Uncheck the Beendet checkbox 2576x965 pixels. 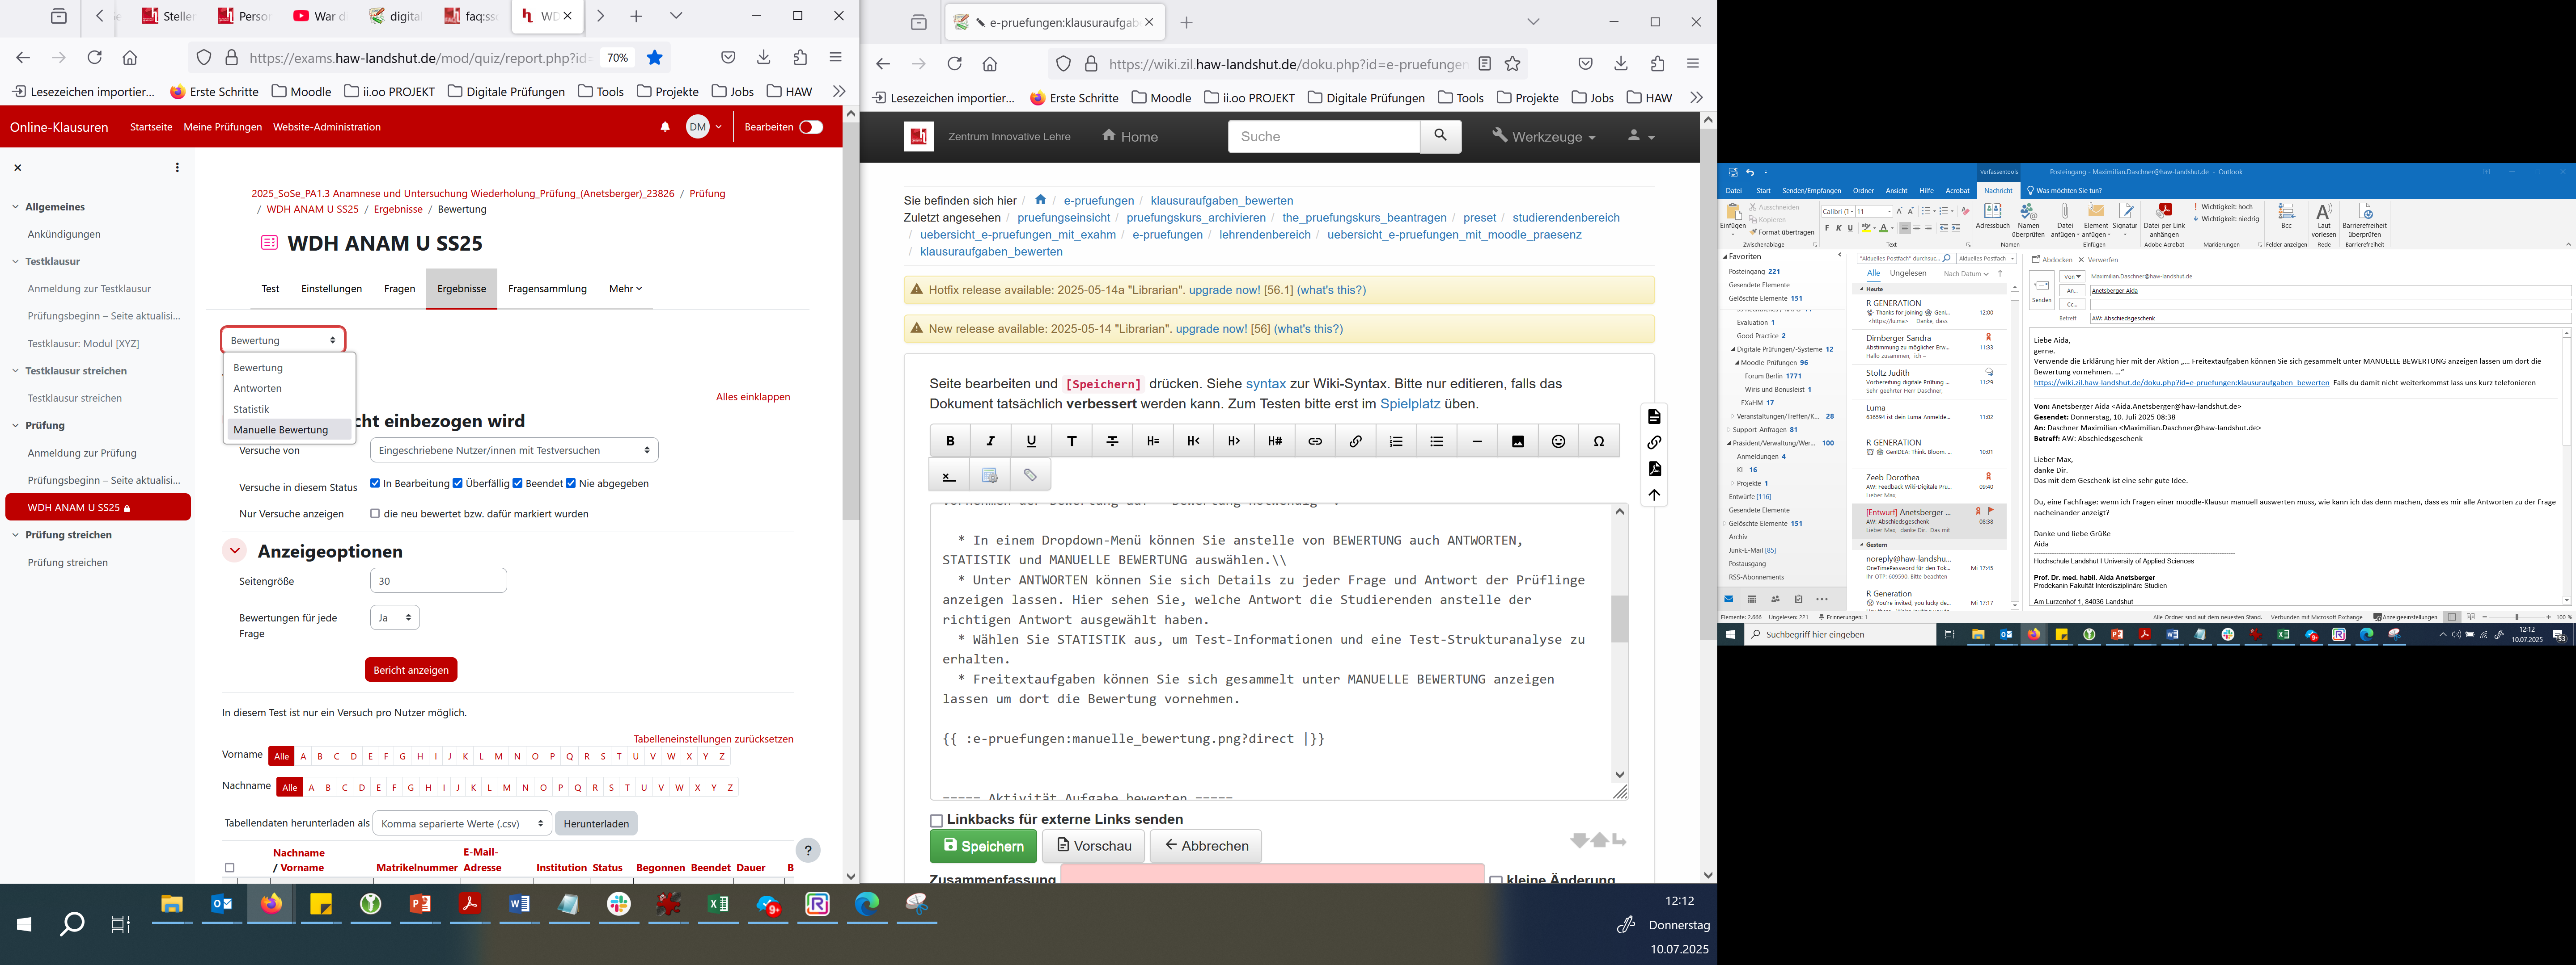pyautogui.click(x=517, y=483)
